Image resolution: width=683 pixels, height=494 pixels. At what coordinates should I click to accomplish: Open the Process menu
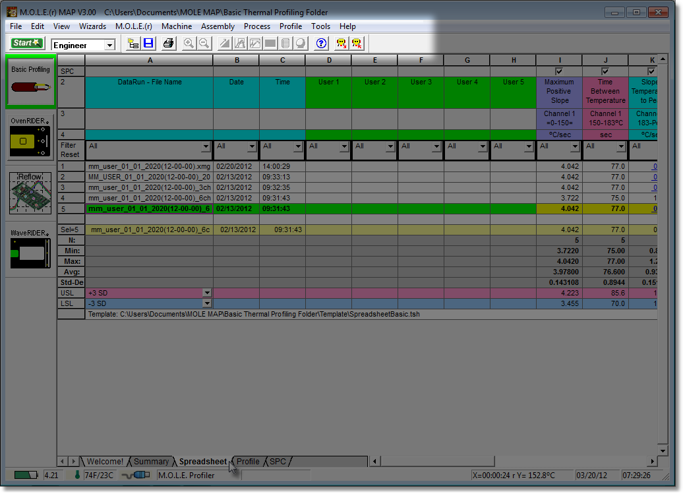[x=257, y=26]
